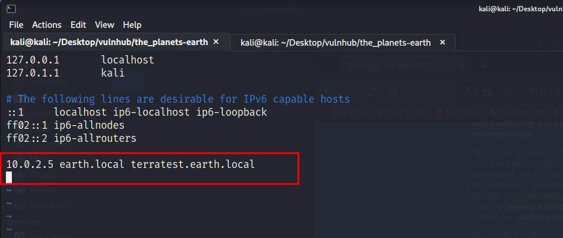Click the 127.0.1.1 kali line

(65, 73)
